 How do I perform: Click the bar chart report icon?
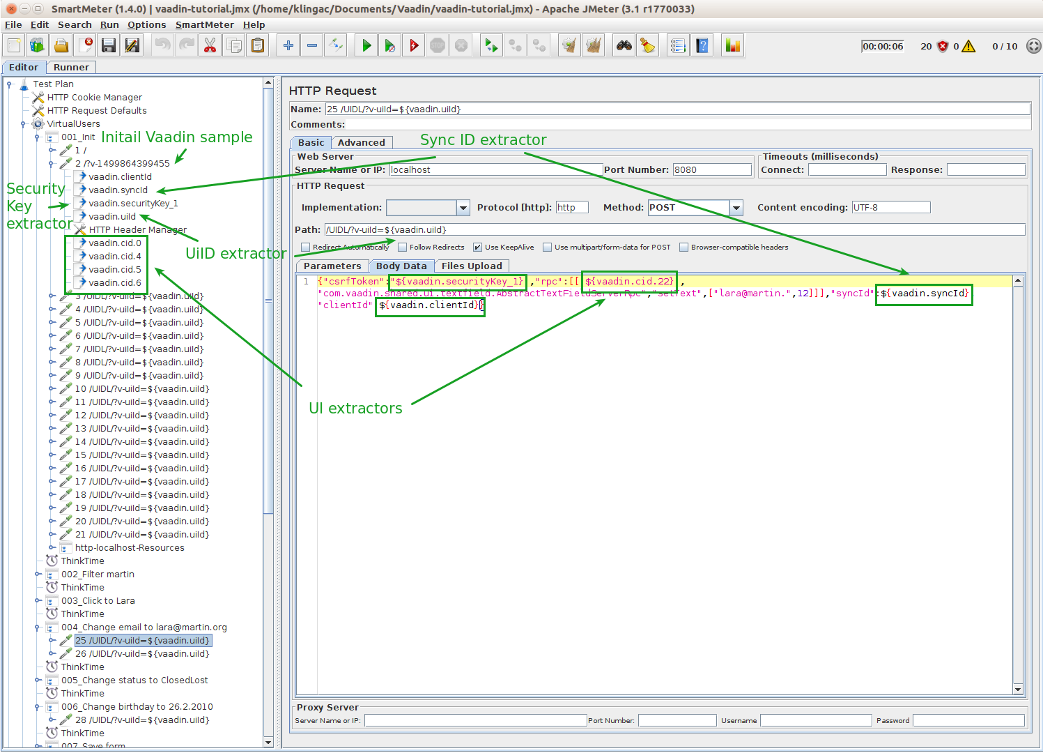coord(733,46)
